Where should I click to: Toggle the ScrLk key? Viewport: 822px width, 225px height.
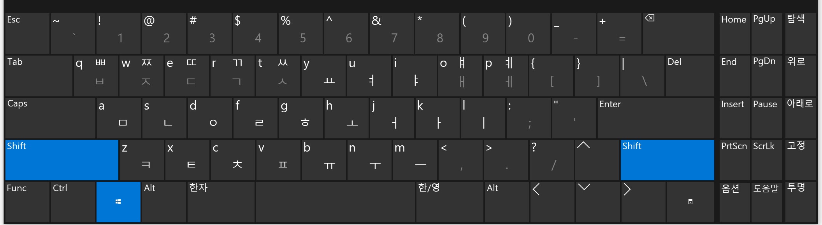(x=767, y=160)
